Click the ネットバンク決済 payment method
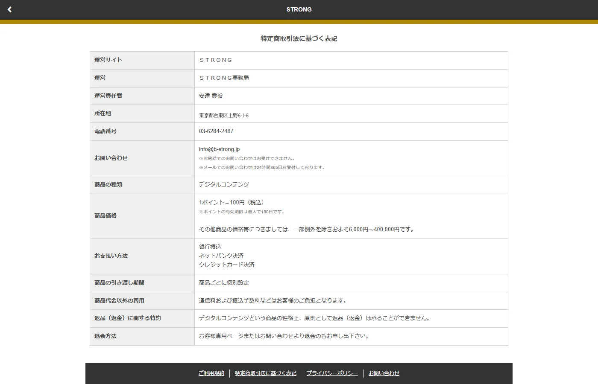Viewport: 598px width, 384px height. [221, 256]
